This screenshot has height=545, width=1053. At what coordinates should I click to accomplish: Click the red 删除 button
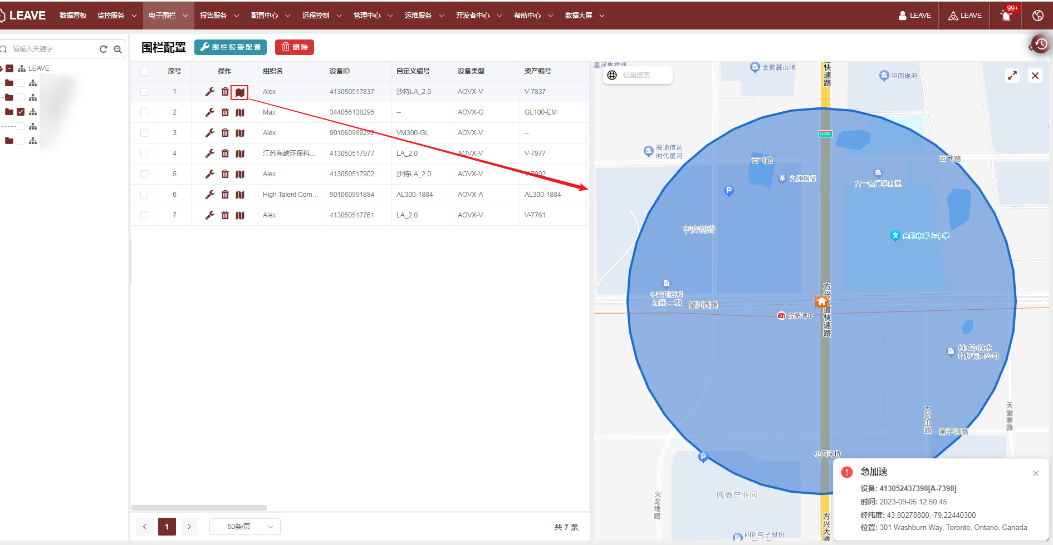295,47
